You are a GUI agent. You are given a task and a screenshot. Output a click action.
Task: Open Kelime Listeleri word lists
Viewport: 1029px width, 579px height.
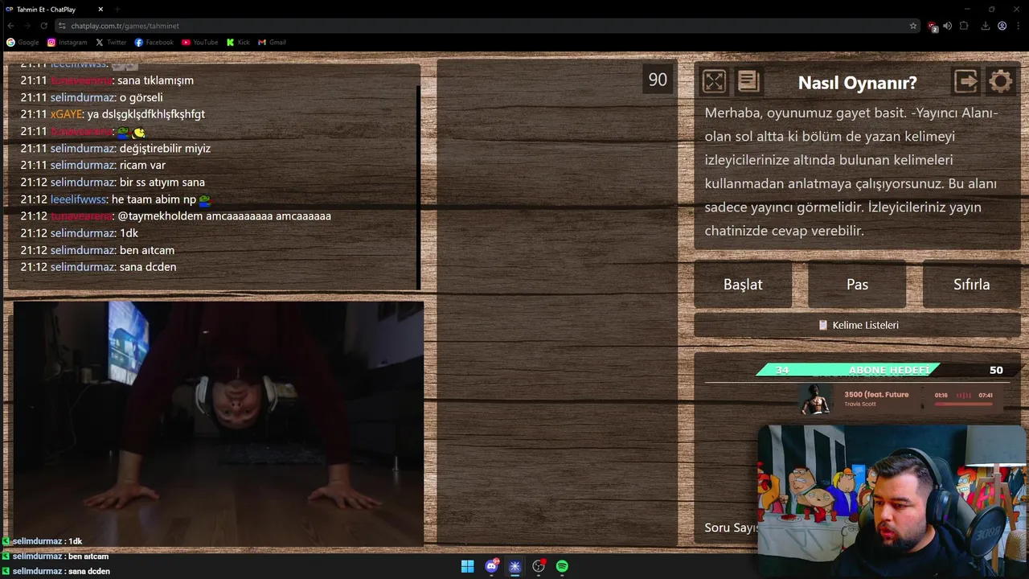(x=858, y=325)
